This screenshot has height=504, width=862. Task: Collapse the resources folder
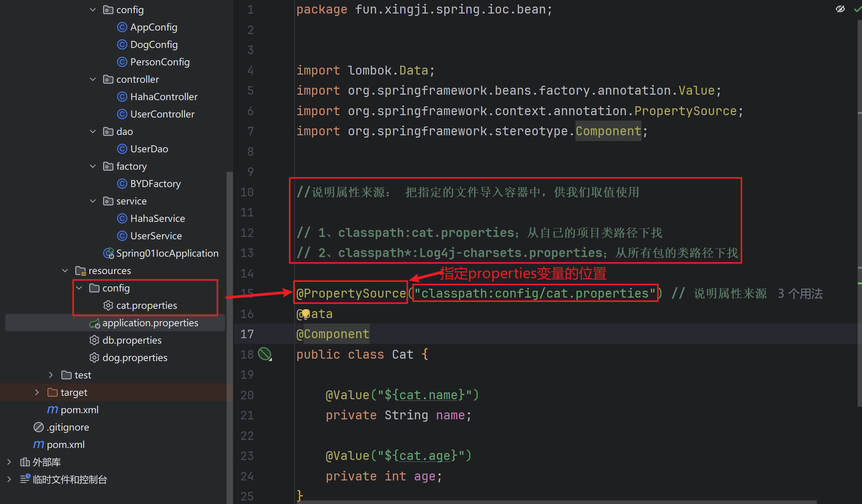[x=65, y=271]
